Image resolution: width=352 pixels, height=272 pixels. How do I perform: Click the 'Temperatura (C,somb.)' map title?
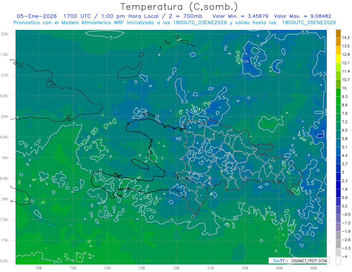click(179, 6)
